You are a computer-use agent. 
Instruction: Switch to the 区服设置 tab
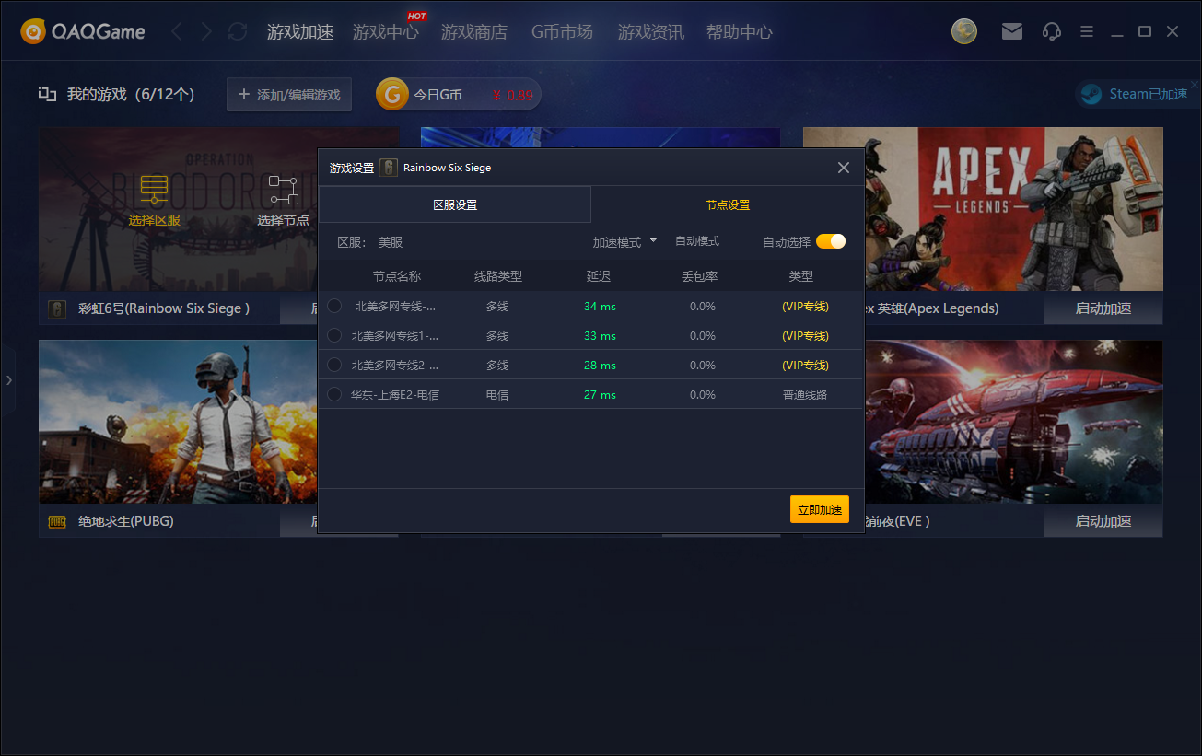click(455, 204)
